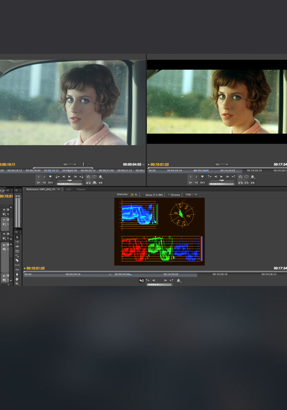287x410 pixels.
Task: Set In point in Source monitor
Action: [38, 176]
